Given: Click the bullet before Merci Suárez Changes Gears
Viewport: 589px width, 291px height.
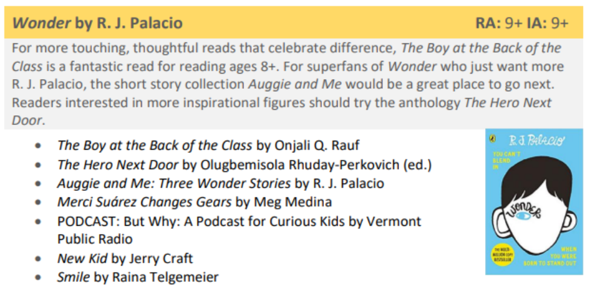Looking at the screenshot, I should (39, 202).
